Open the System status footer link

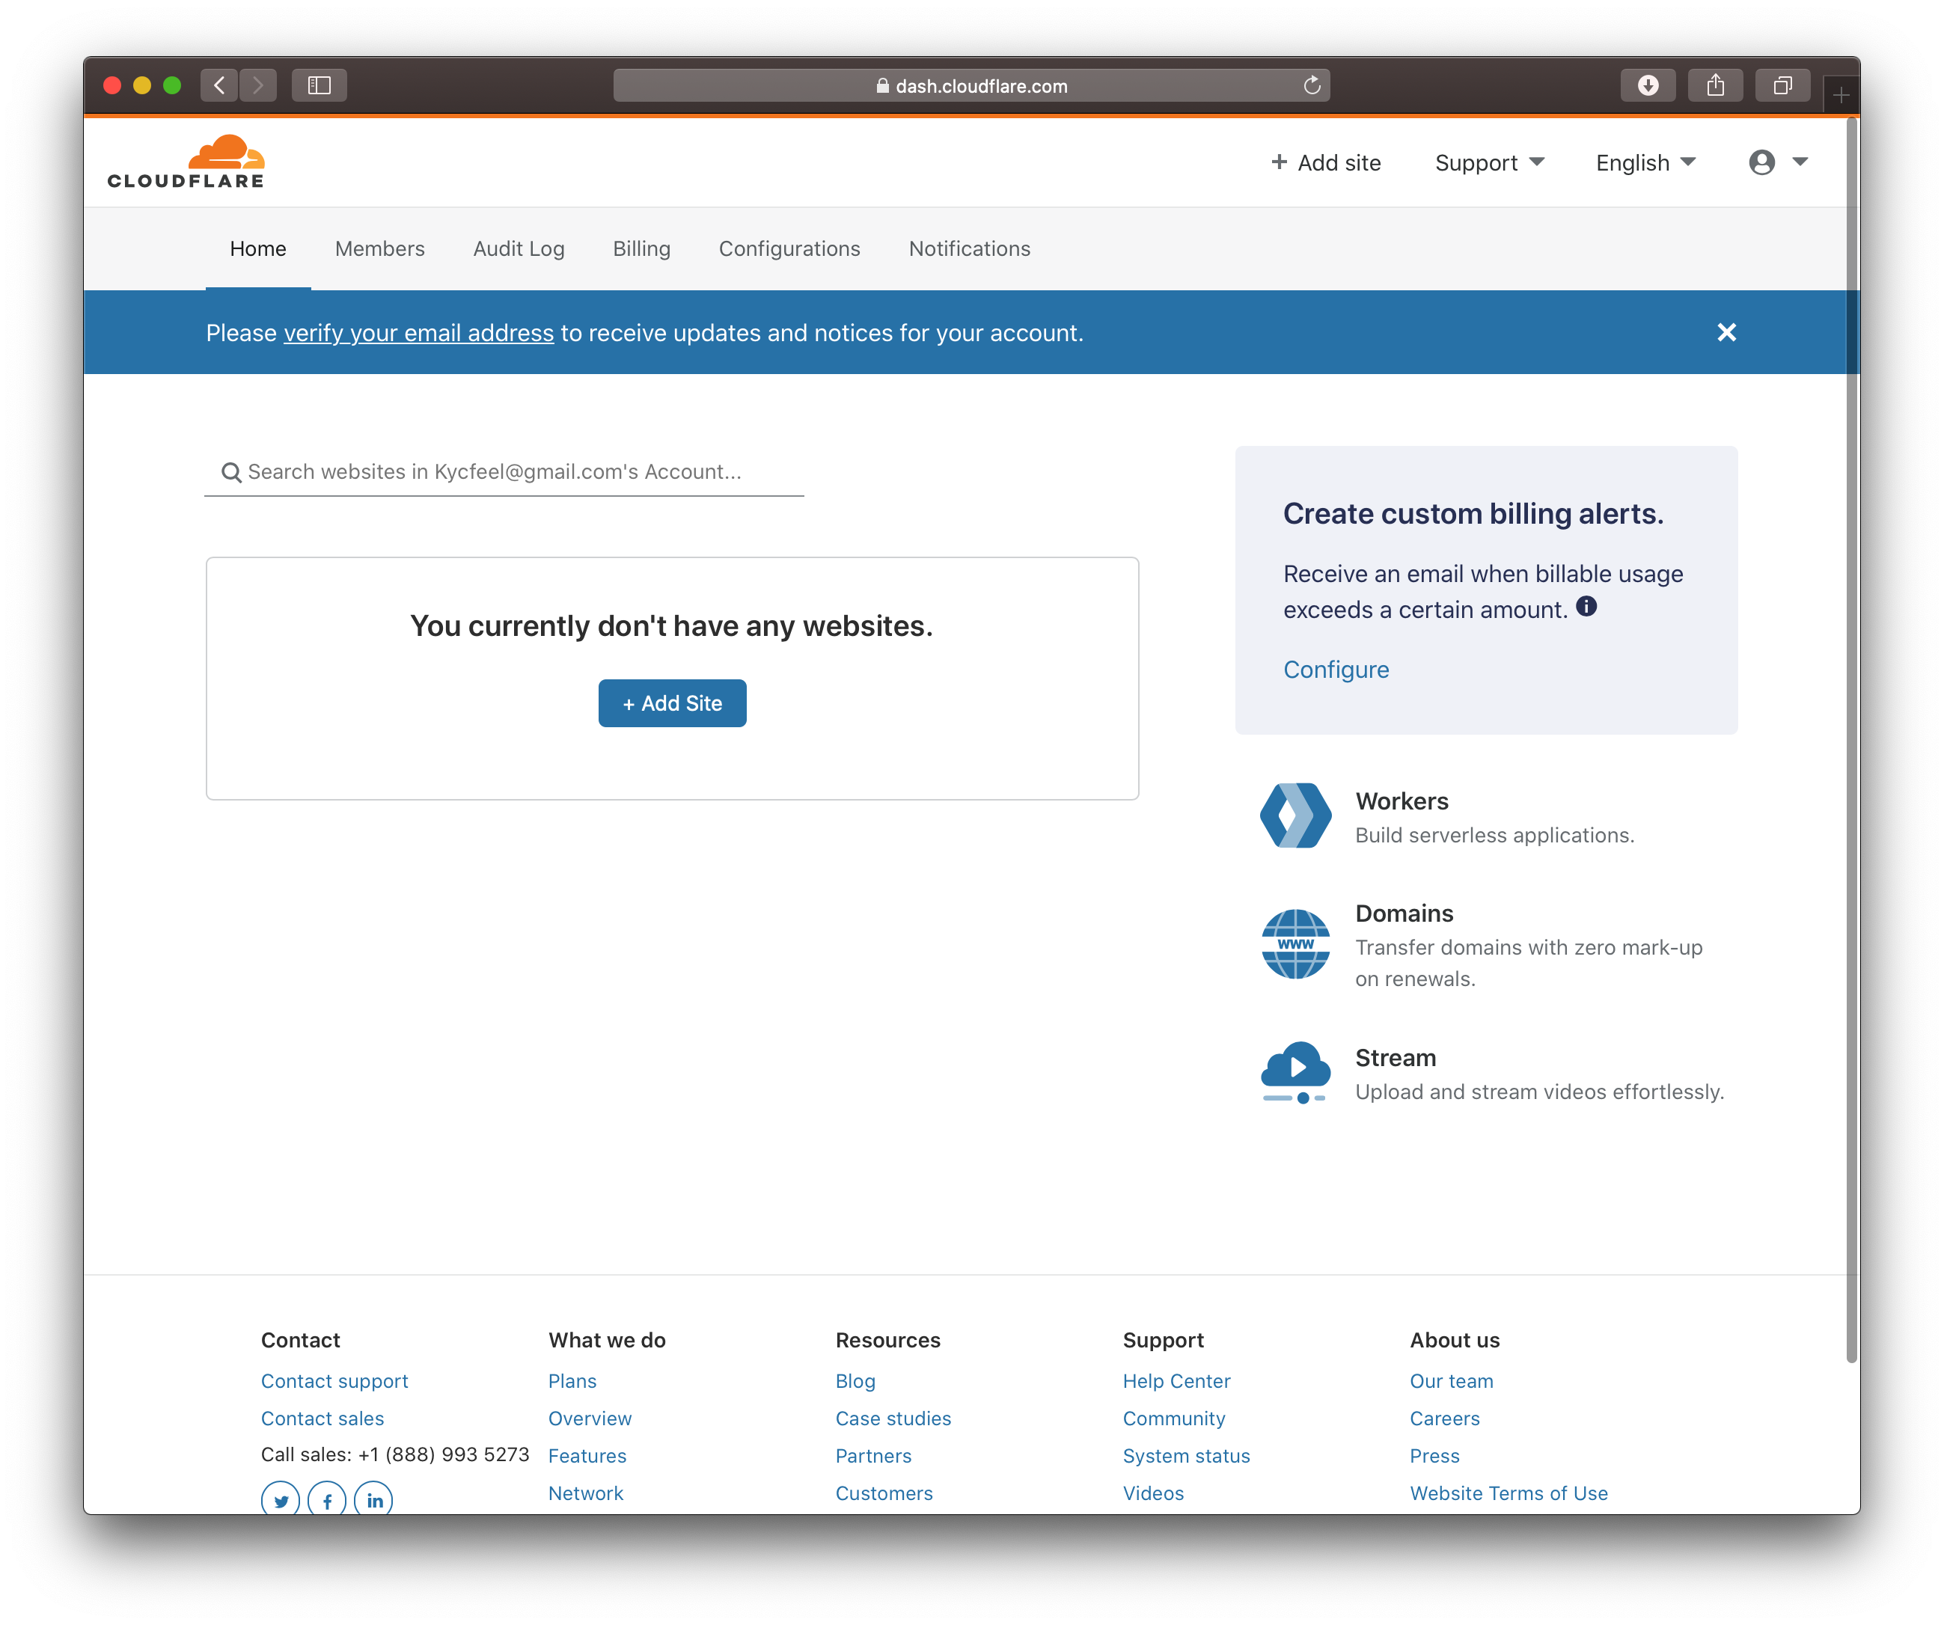click(x=1186, y=1456)
